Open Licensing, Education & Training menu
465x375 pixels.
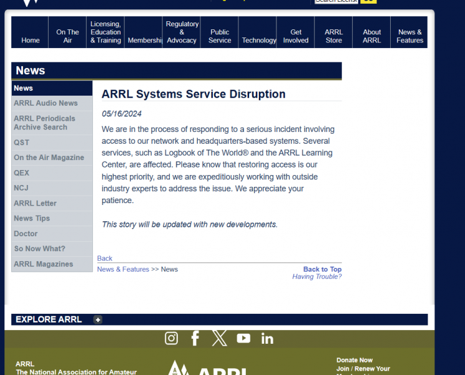coord(105,32)
